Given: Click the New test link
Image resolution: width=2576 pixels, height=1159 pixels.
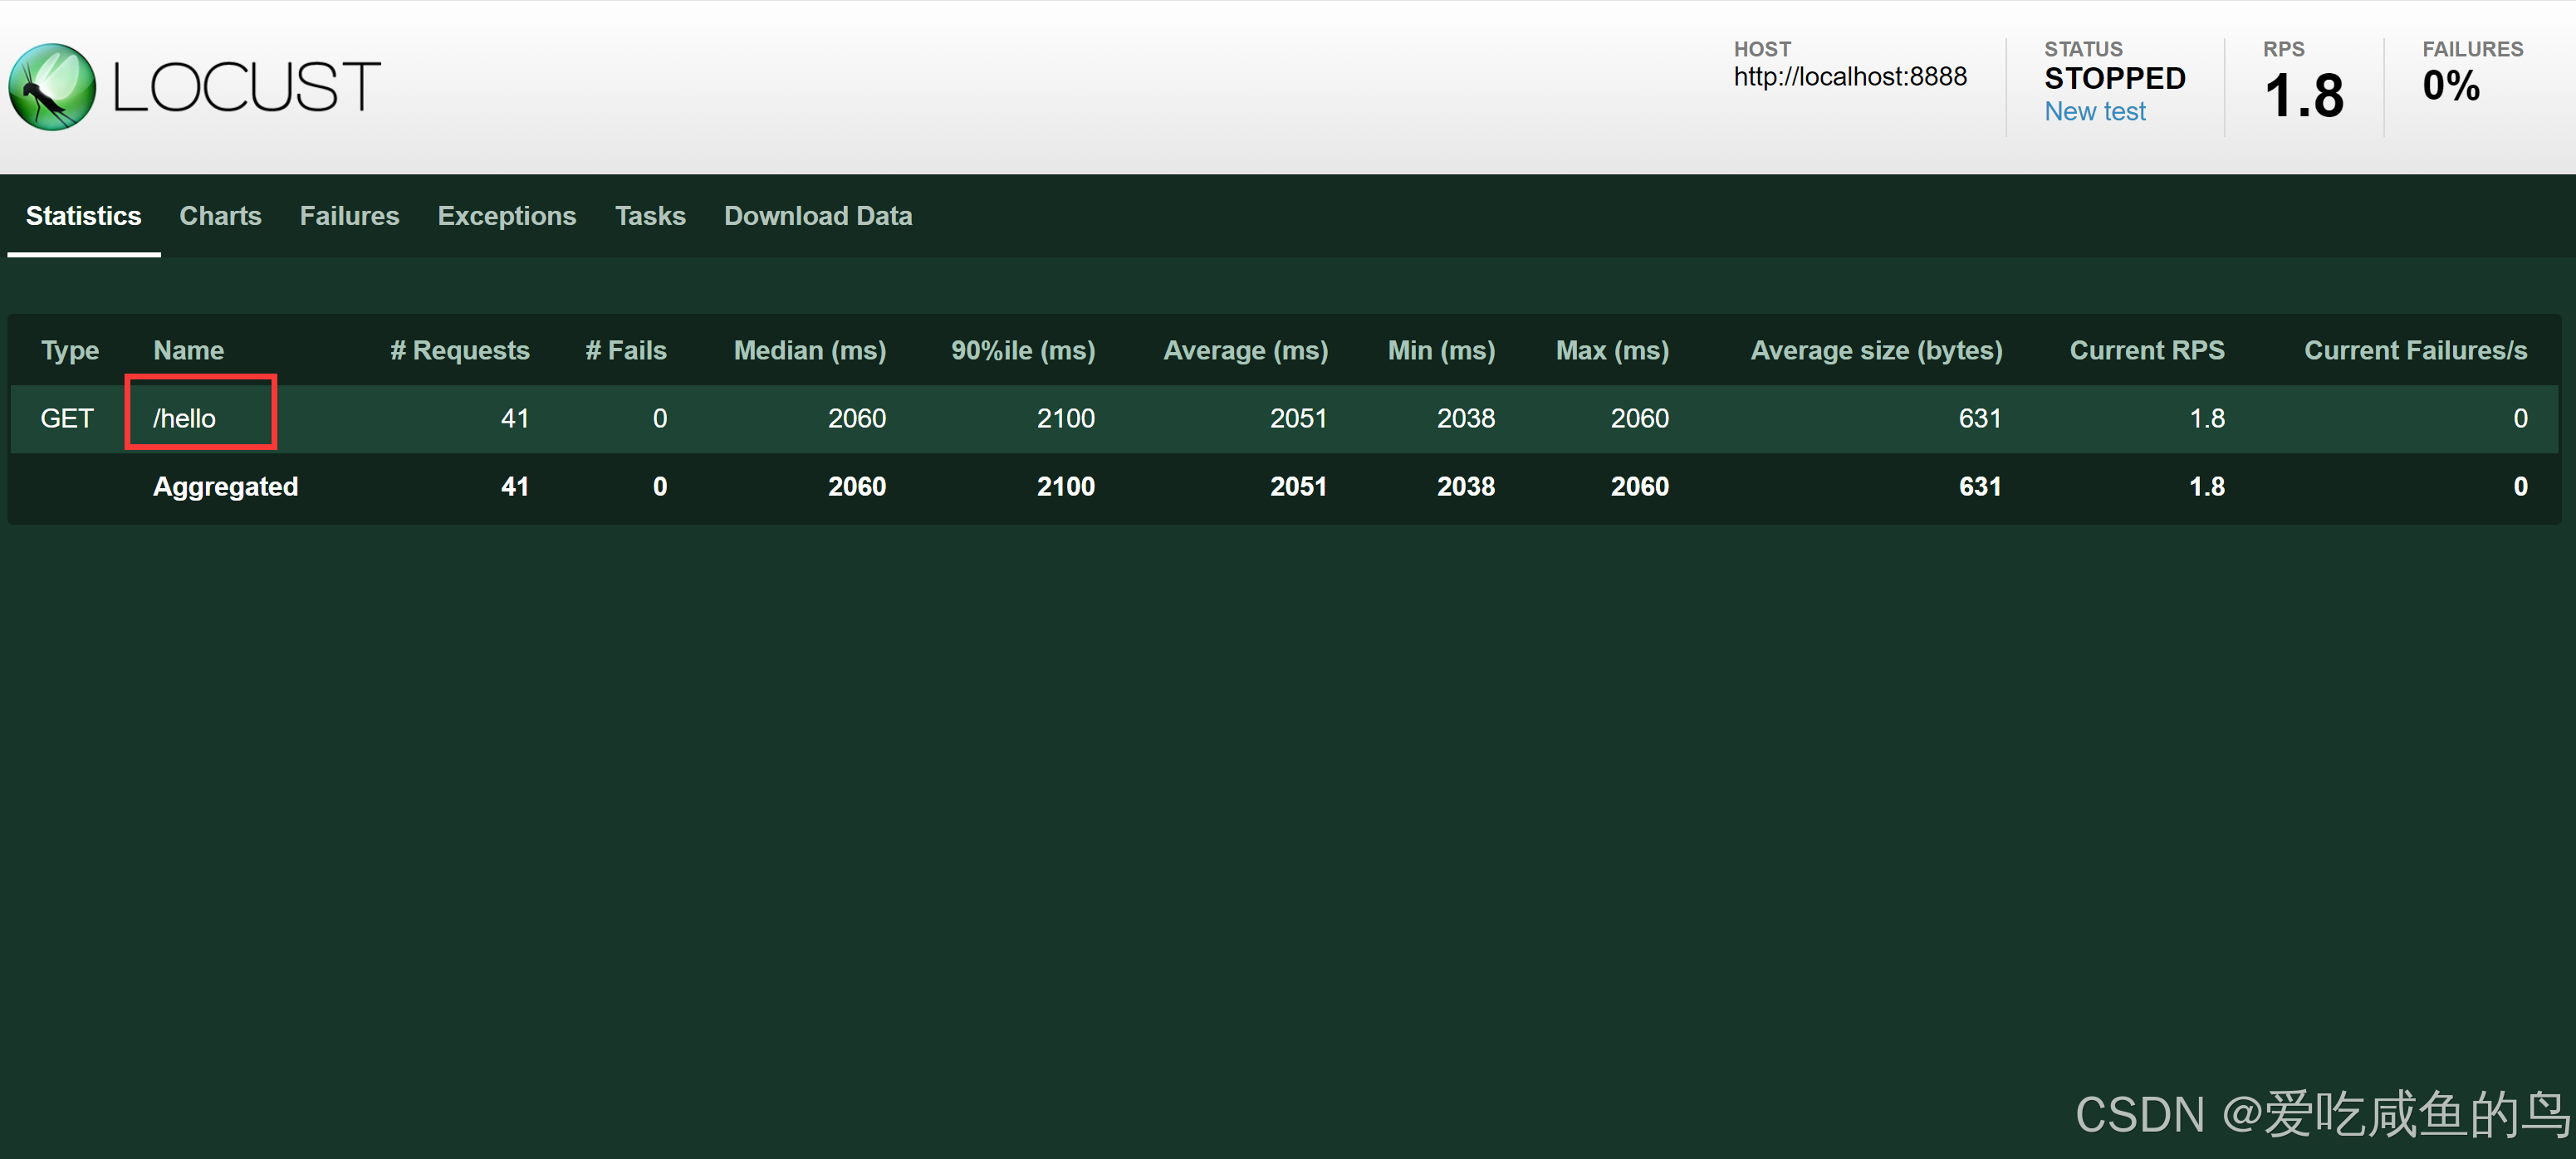Looking at the screenshot, I should [2094, 112].
